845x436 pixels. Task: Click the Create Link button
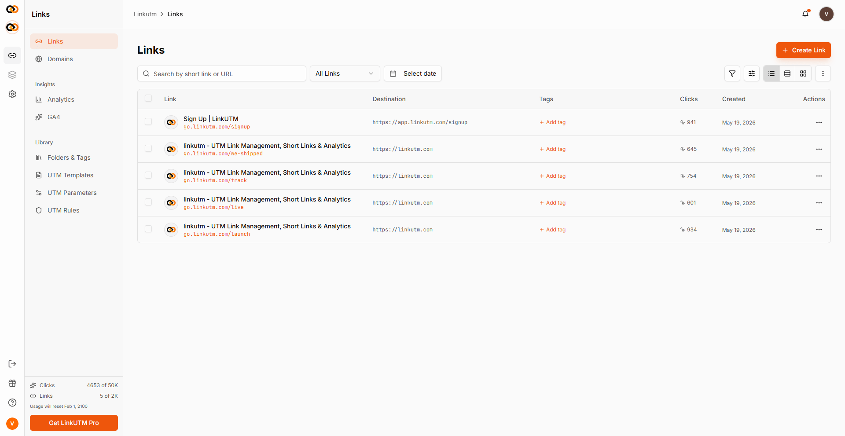[x=804, y=50]
